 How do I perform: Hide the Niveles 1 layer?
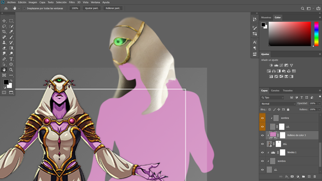[262, 153]
